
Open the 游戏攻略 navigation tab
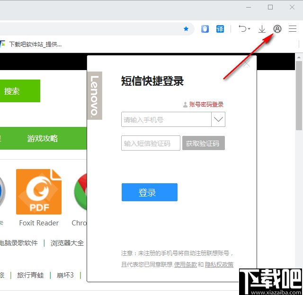point(43,138)
